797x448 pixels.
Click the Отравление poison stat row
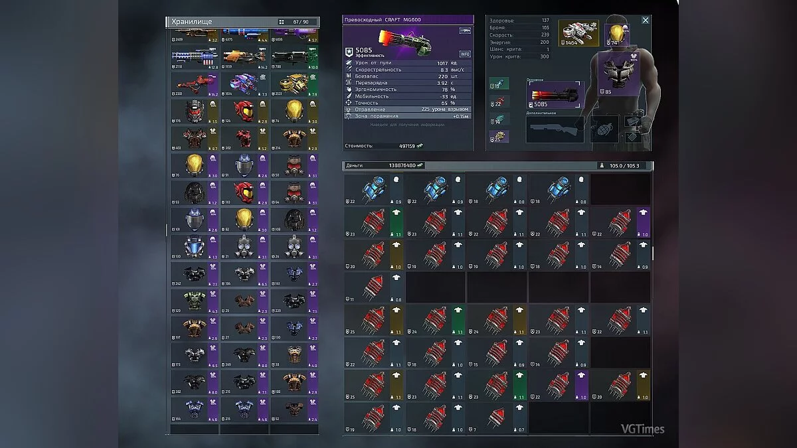[408, 109]
